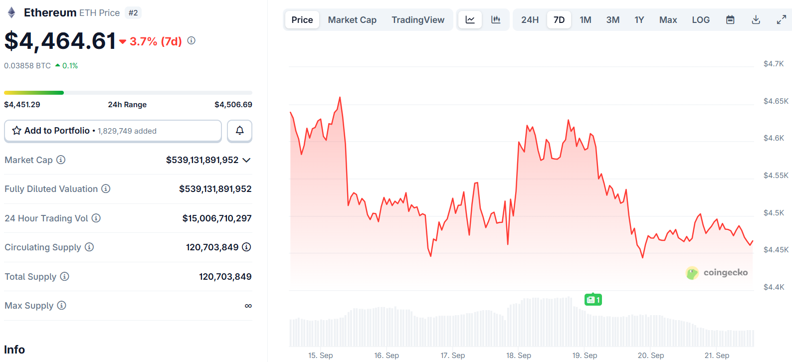Set chart range to 7D
The width and height of the screenshot is (792, 362).
tap(559, 20)
